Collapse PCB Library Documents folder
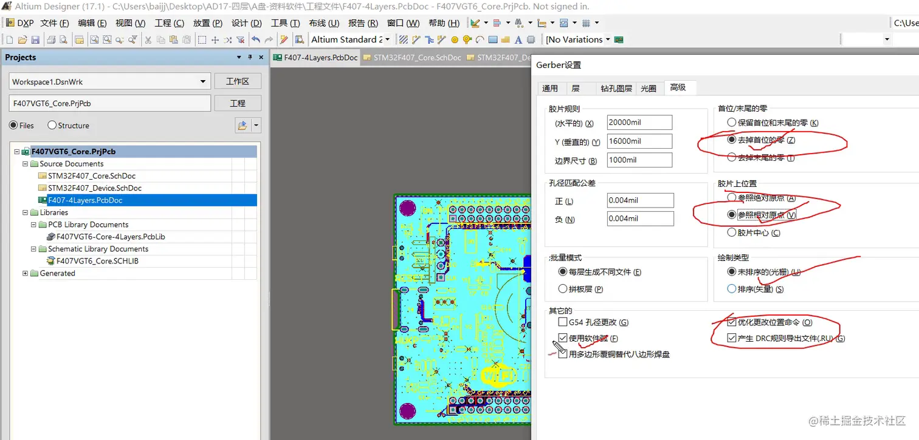Viewport: 919px width, 440px height. pos(34,225)
